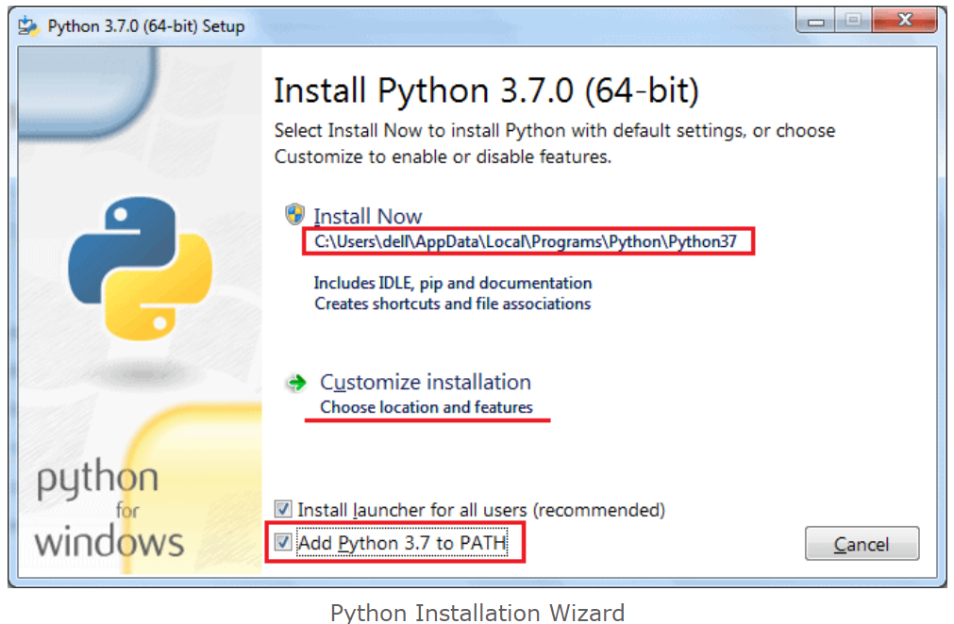Click the UAC shield icon beside Install Now
The width and height of the screenshot is (954, 624).
click(x=294, y=214)
